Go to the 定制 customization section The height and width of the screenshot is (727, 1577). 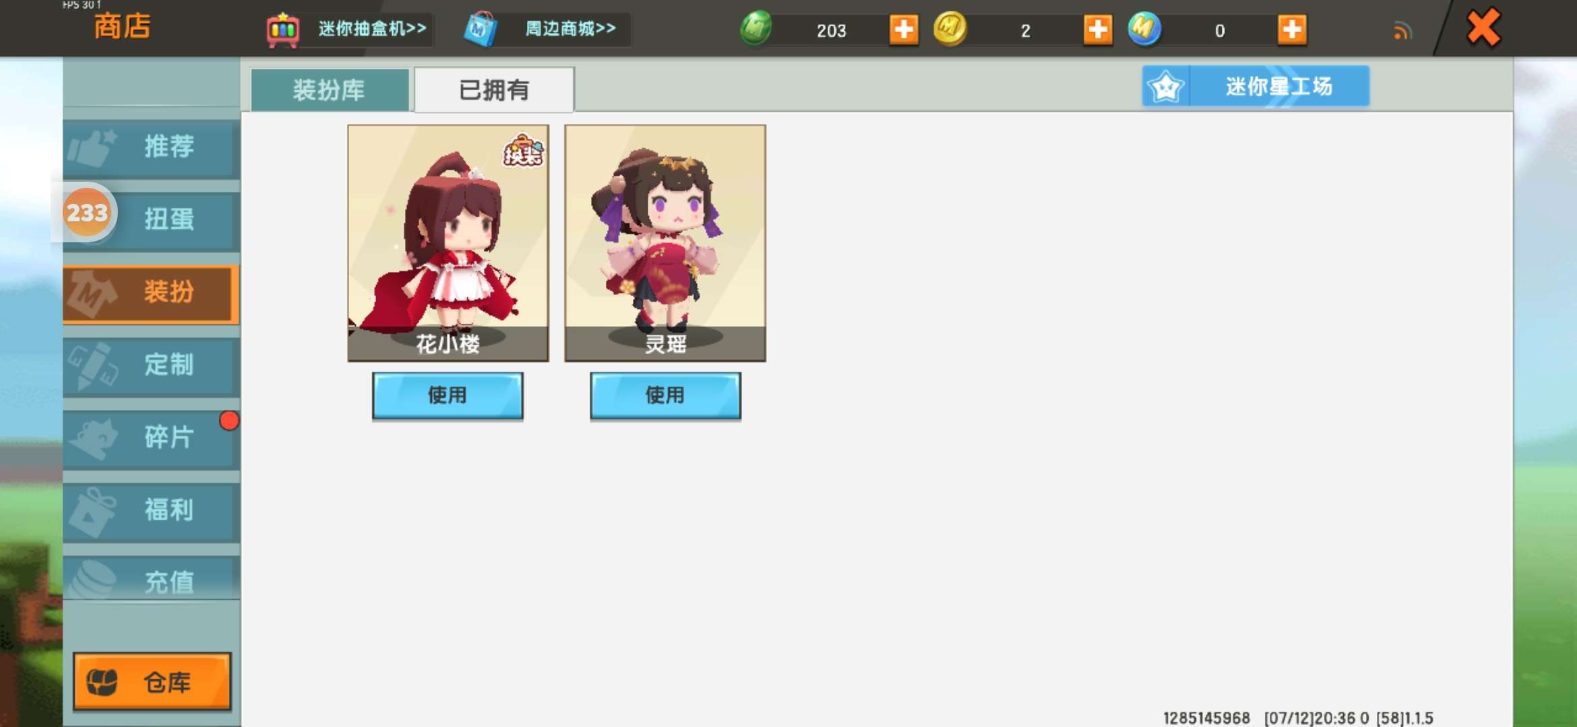[152, 366]
